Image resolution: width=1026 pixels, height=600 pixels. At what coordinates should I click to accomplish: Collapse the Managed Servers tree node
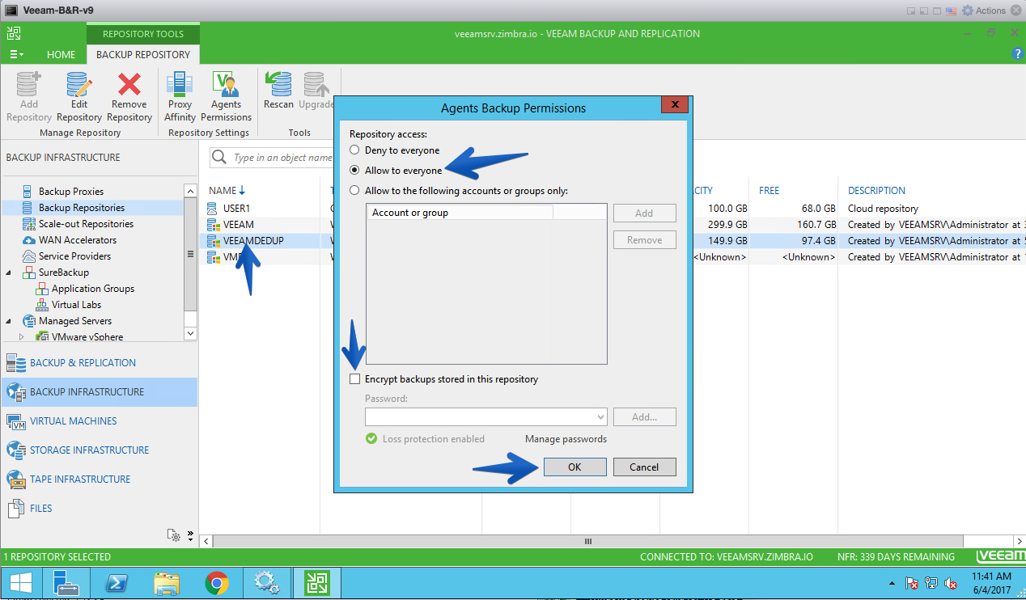click(x=9, y=321)
